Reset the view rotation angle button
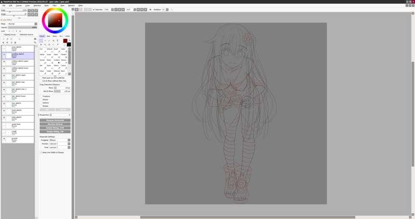 (x=36, y=14)
